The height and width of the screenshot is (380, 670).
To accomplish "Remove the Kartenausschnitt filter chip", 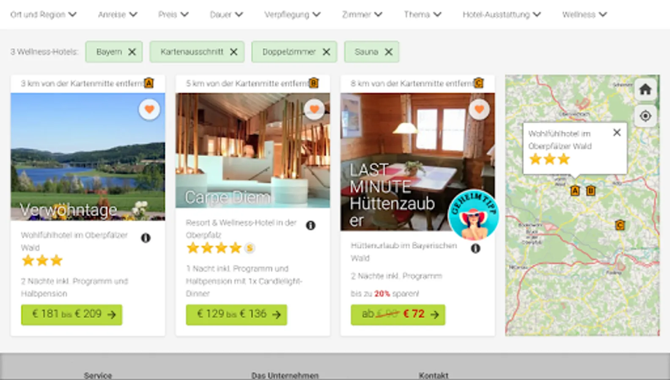I will pyautogui.click(x=233, y=52).
